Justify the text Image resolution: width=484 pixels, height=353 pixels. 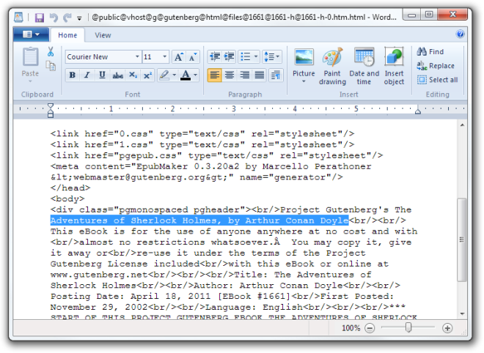260,75
